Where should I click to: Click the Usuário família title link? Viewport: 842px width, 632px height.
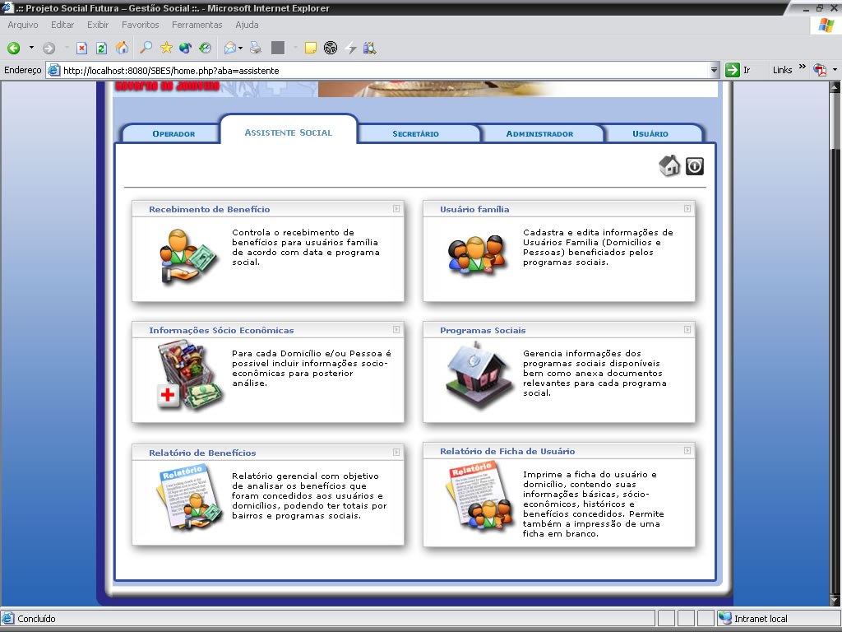(474, 210)
